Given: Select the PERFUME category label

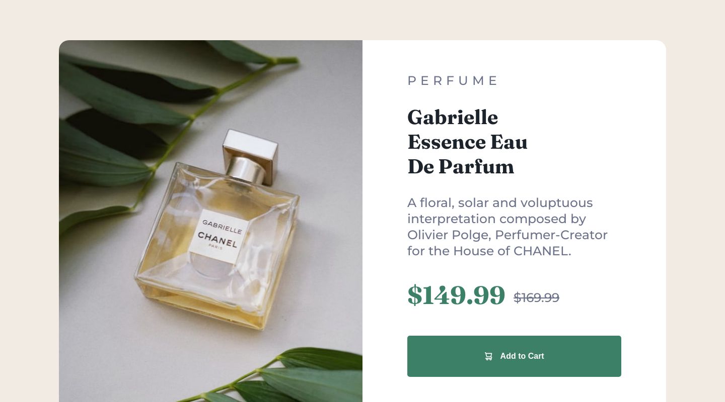Looking at the screenshot, I should point(453,81).
